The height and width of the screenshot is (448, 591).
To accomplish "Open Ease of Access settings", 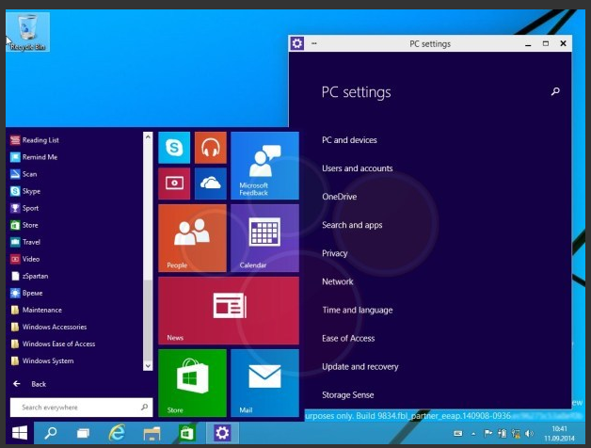I will tap(348, 338).
